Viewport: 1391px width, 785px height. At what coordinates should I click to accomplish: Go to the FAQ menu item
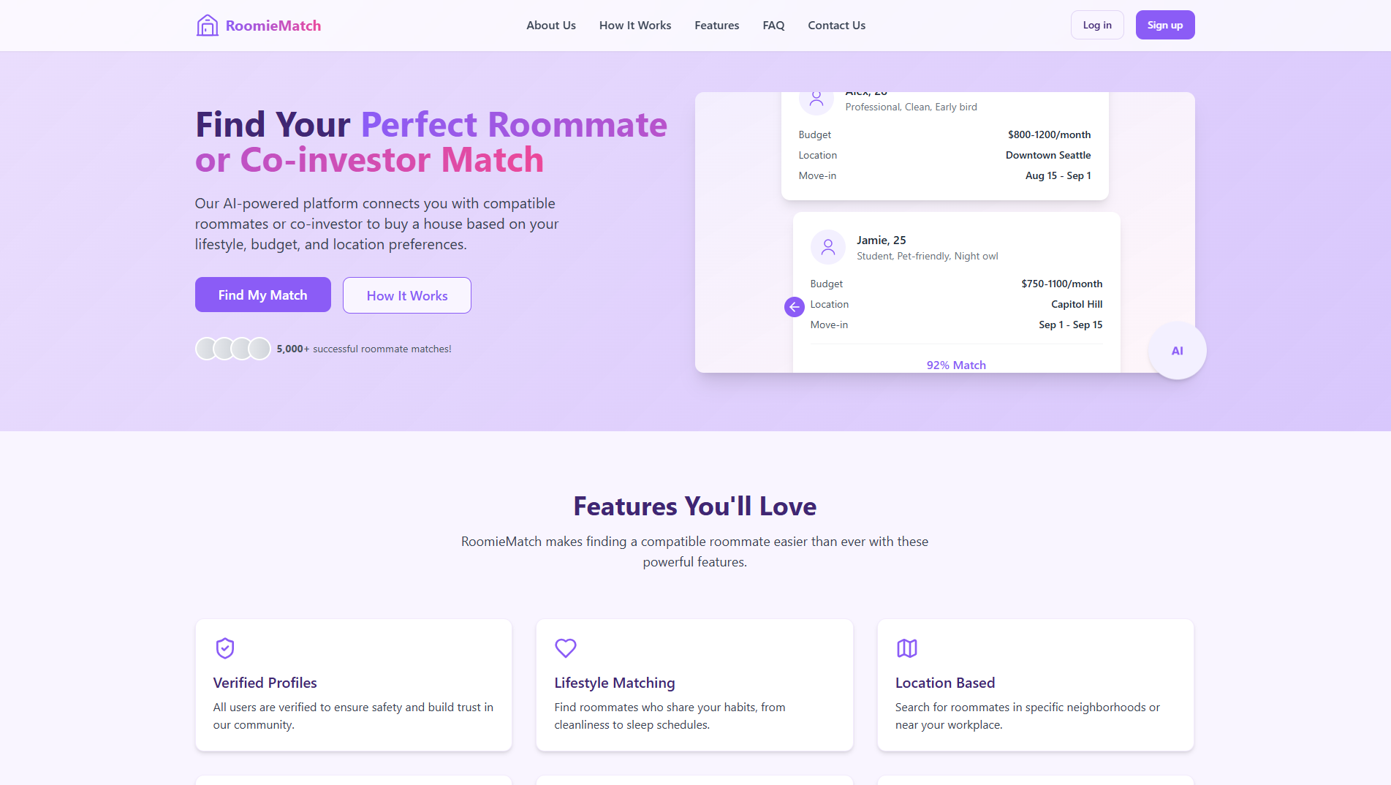click(773, 25)
